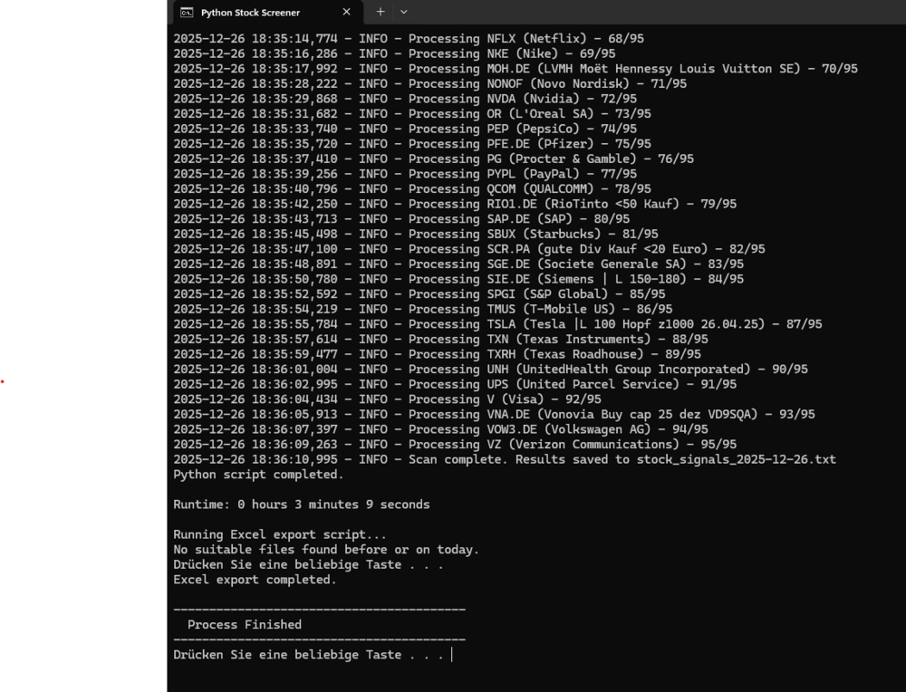Click the TMUS (T-Mobile US) line
This screenshot has width=906, height=692.
click(423, 309)
